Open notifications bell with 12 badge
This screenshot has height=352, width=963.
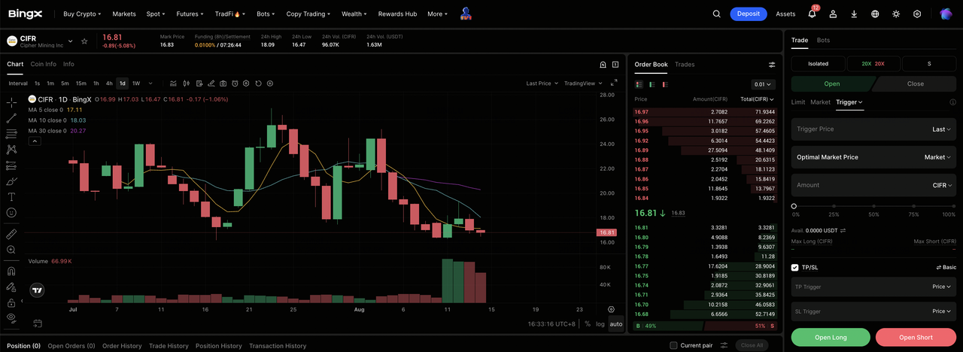click(813, 13)
